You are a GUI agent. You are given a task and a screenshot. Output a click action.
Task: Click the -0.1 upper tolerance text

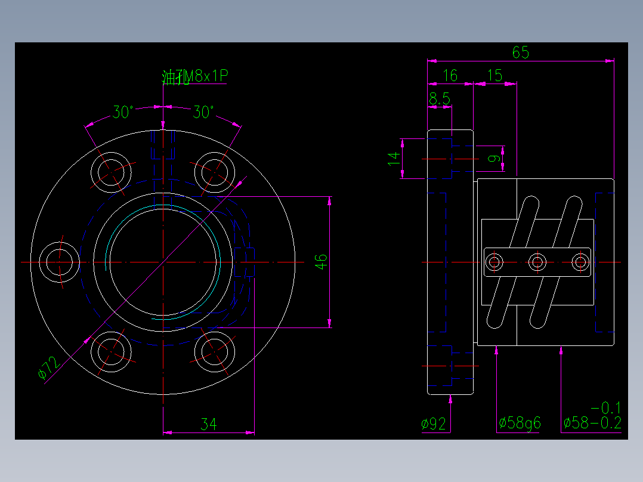[605, 408]
